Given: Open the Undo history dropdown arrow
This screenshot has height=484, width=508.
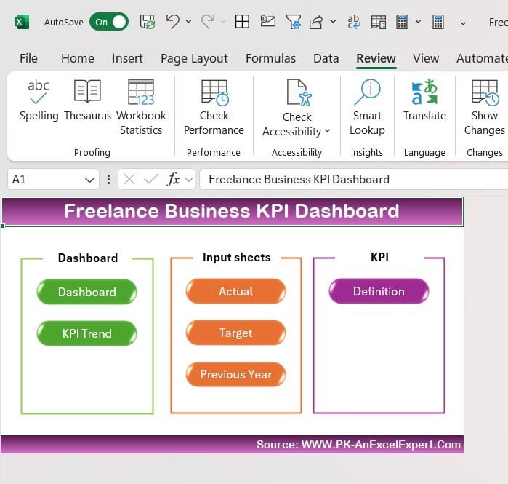Looking at the screenshot, I should 188,22.
